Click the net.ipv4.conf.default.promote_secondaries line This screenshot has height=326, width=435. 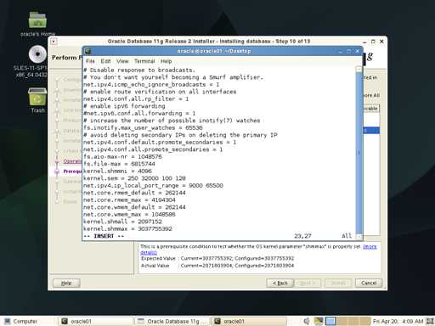(160, 142)
